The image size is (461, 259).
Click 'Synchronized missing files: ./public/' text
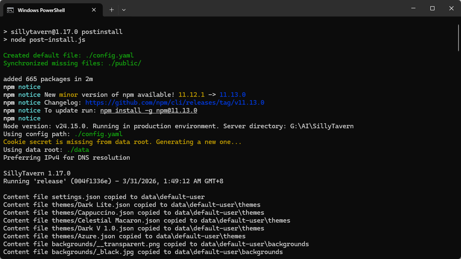tap(72, 63)
